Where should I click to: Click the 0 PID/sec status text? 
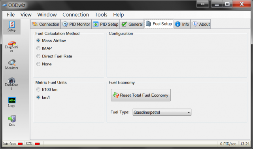pos(228,144)
